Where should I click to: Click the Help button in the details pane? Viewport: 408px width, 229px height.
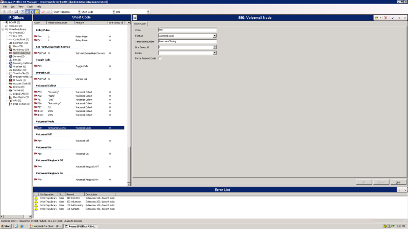tap(398, 182)
